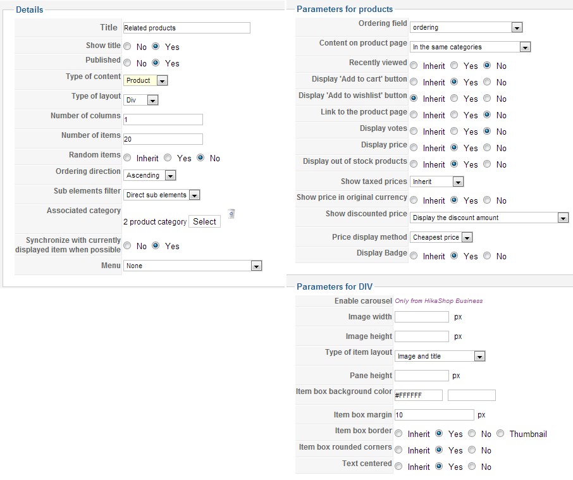The height and width of the screenshot is (480, 573).
Task: Click the Title text field
Action: click(x=187, y=28)
